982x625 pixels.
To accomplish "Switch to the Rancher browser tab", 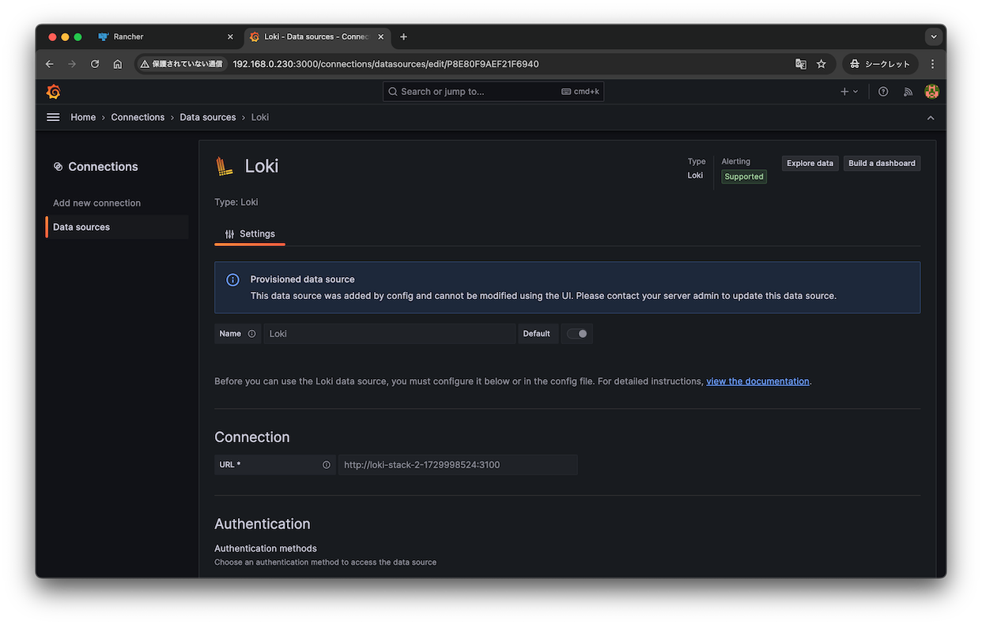I will point(166,37).
